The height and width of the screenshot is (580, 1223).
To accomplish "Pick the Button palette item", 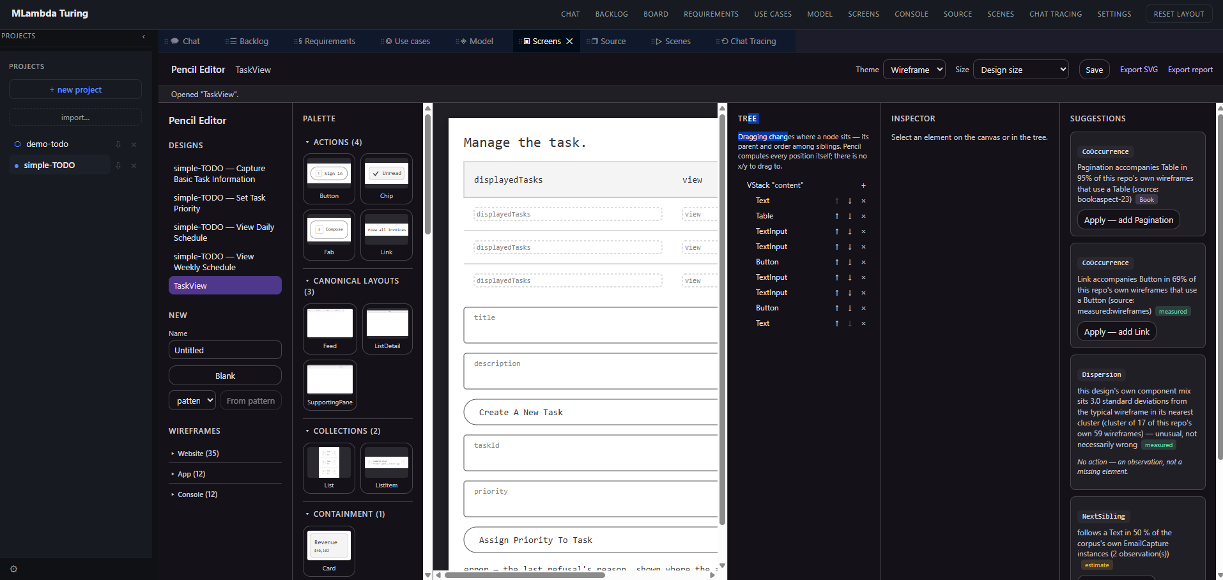I will 329,179.
